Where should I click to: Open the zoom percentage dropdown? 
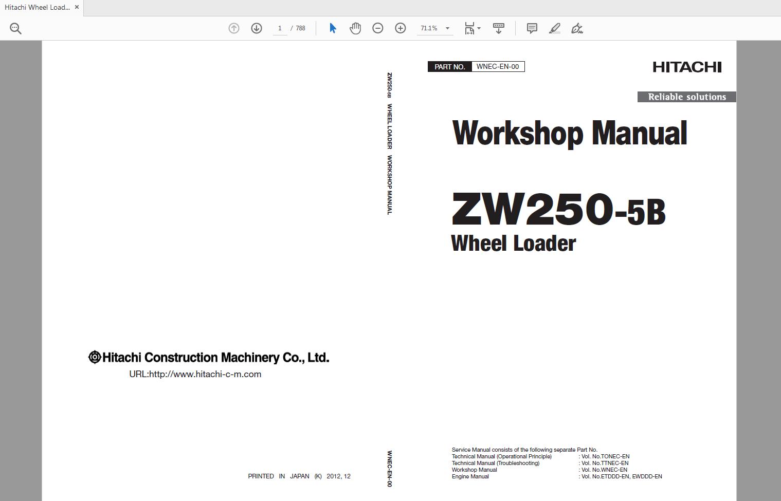point(446,28)
